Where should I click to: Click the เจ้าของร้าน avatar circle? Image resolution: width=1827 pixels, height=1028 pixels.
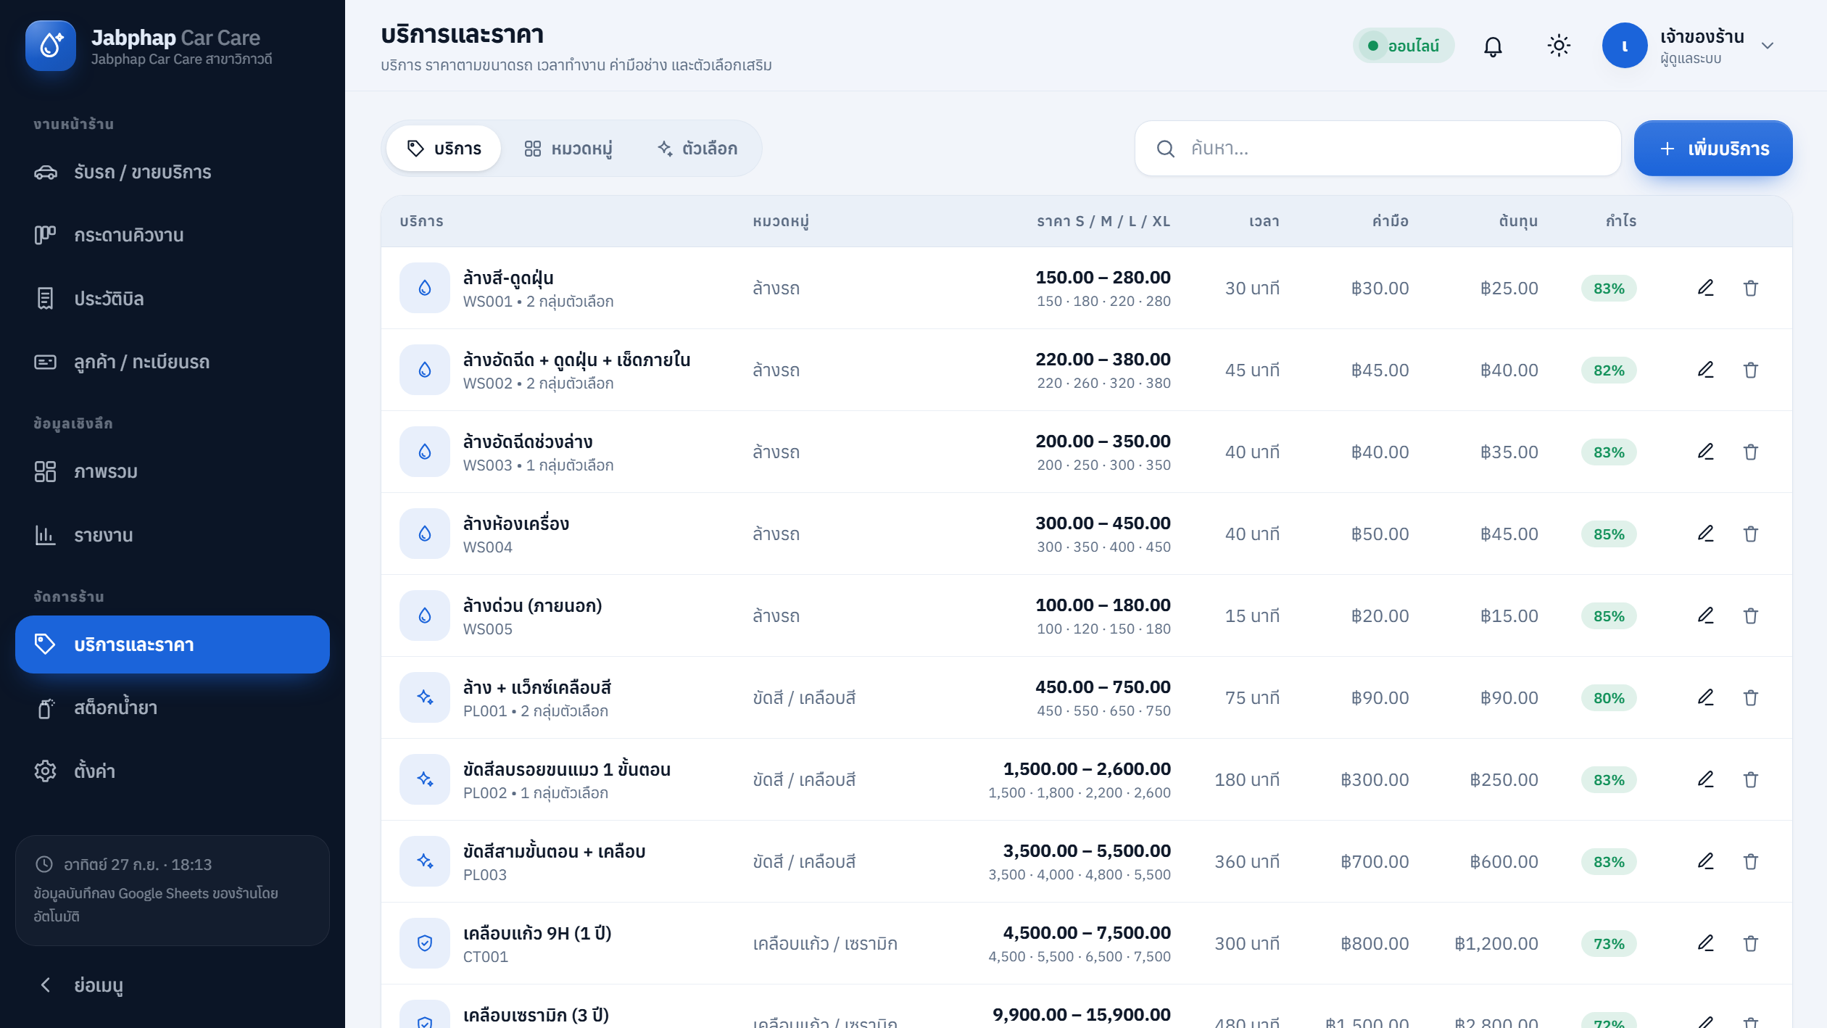1625,46
